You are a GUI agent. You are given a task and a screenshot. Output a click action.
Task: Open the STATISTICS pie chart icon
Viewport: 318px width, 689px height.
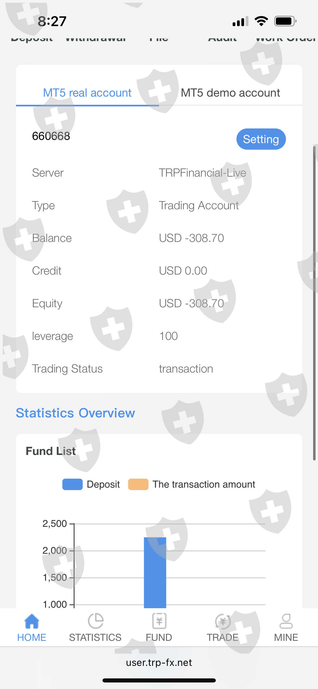[x=95, y=622]
